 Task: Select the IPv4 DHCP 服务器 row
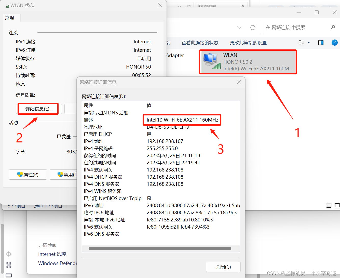click(161, 177)
